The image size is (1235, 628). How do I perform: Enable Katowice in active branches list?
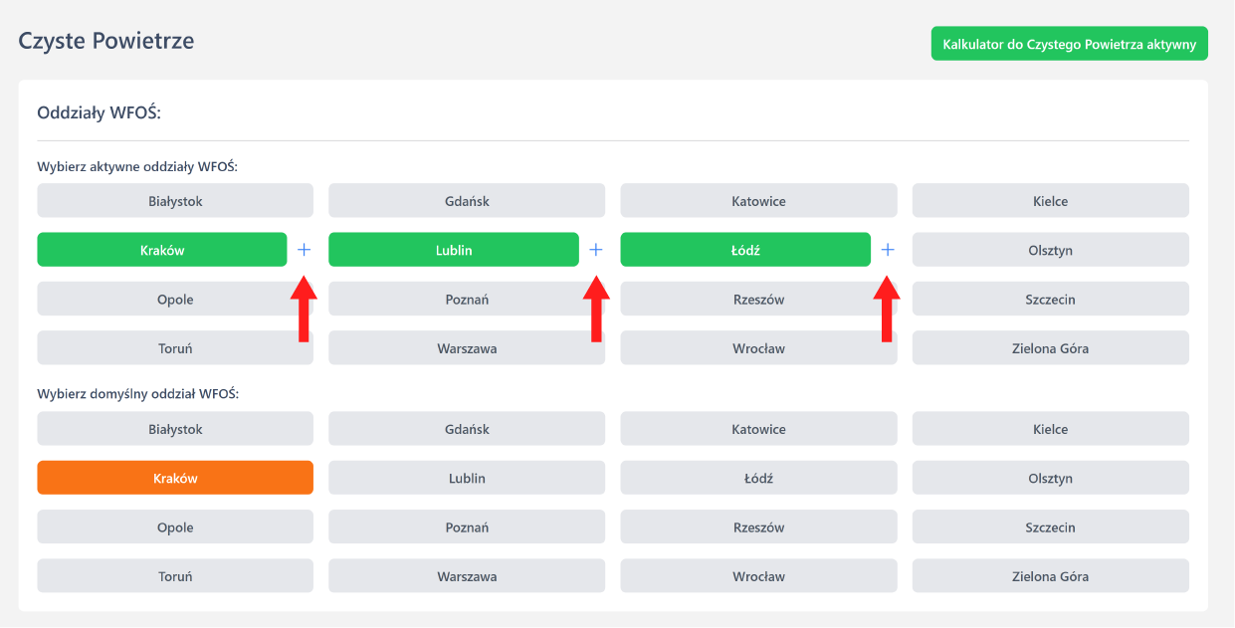[758, 201]
